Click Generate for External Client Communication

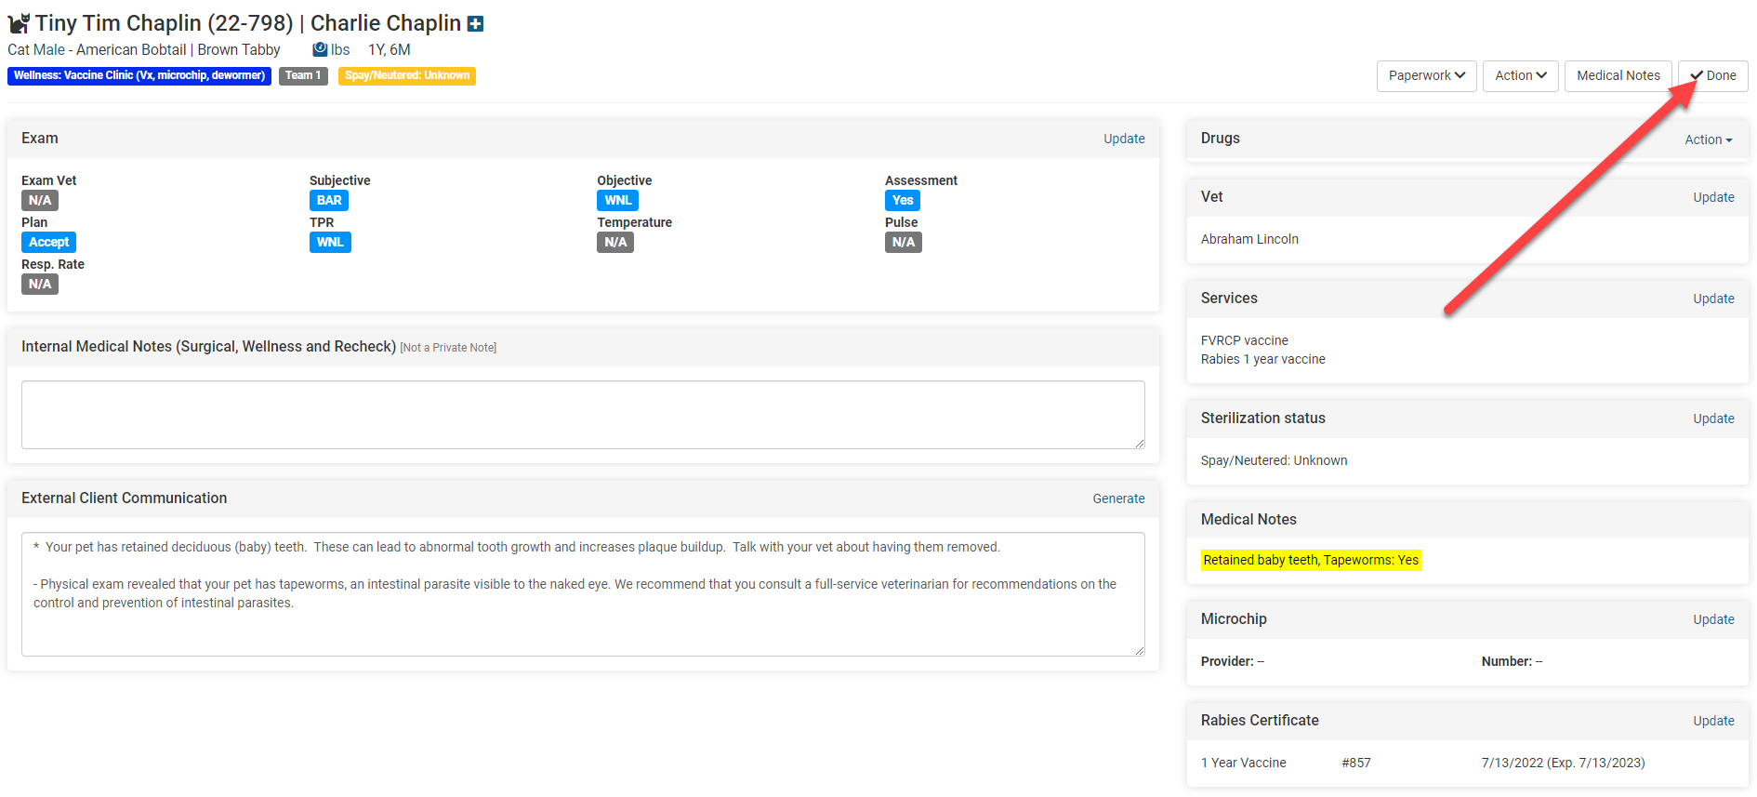[1117, 498]
